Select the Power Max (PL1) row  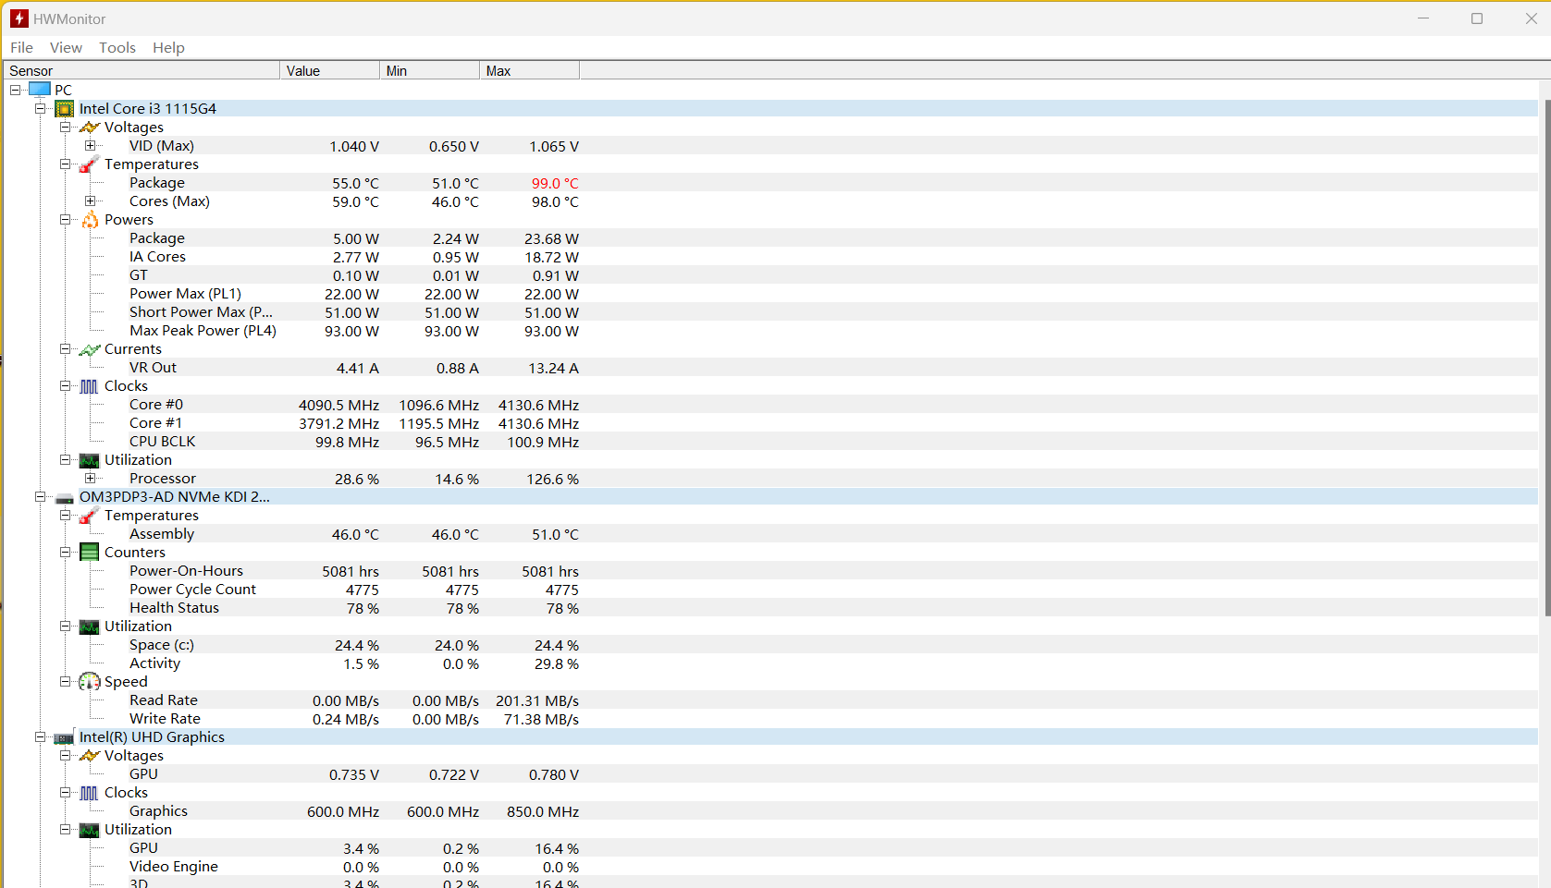770,294
